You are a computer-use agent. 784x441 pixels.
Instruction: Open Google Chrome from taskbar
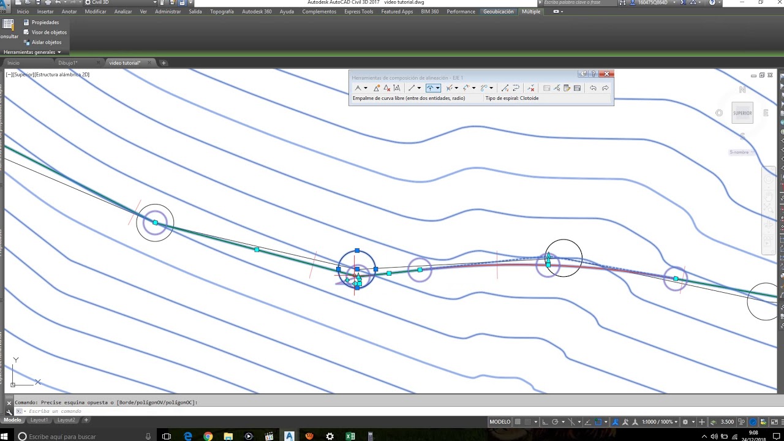[x=208, y=436]
